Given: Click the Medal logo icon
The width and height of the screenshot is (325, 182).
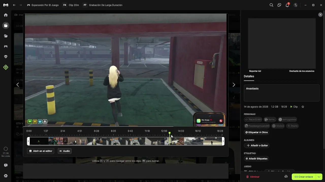Looking at the screenshot, I should coord(6,5).
